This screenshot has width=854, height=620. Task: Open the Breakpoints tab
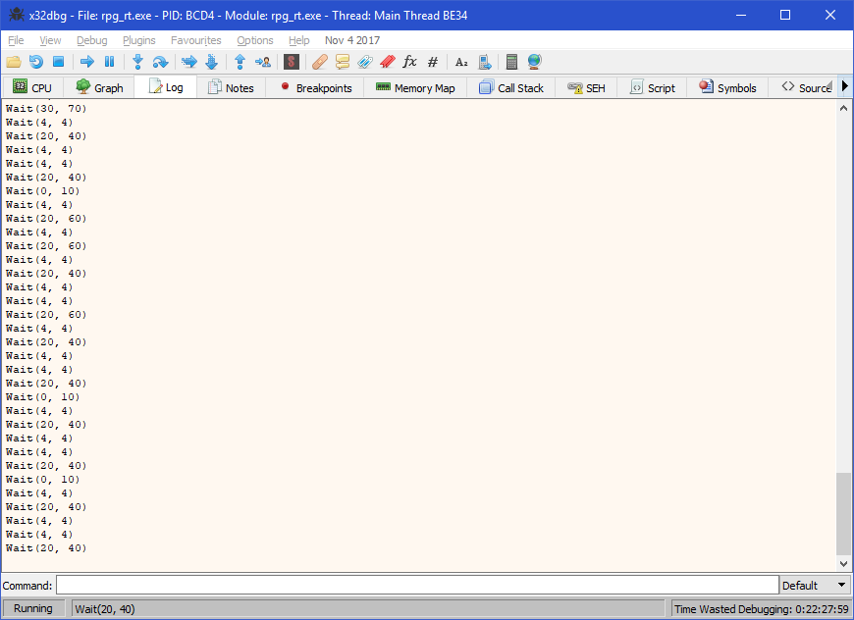[x=315, y=87]
